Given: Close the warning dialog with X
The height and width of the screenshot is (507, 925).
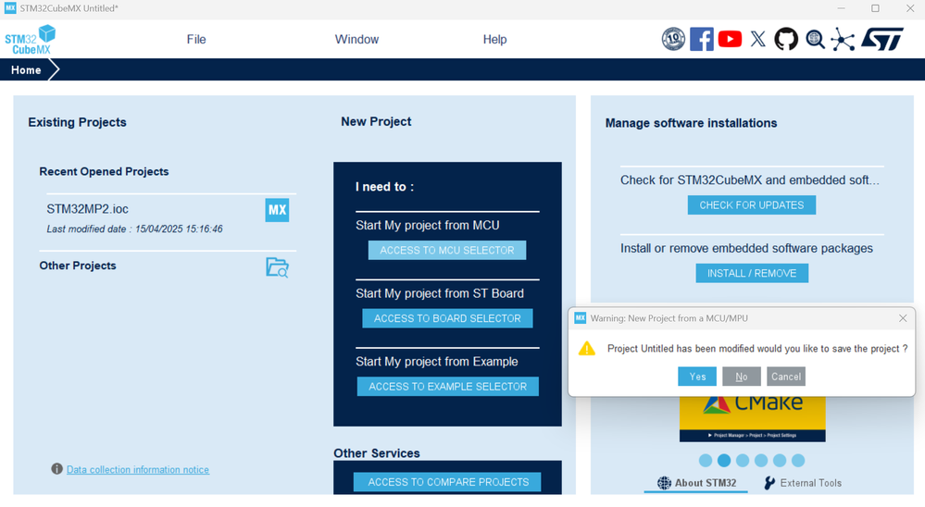Looking at the screenshot, I should point(903,318).
